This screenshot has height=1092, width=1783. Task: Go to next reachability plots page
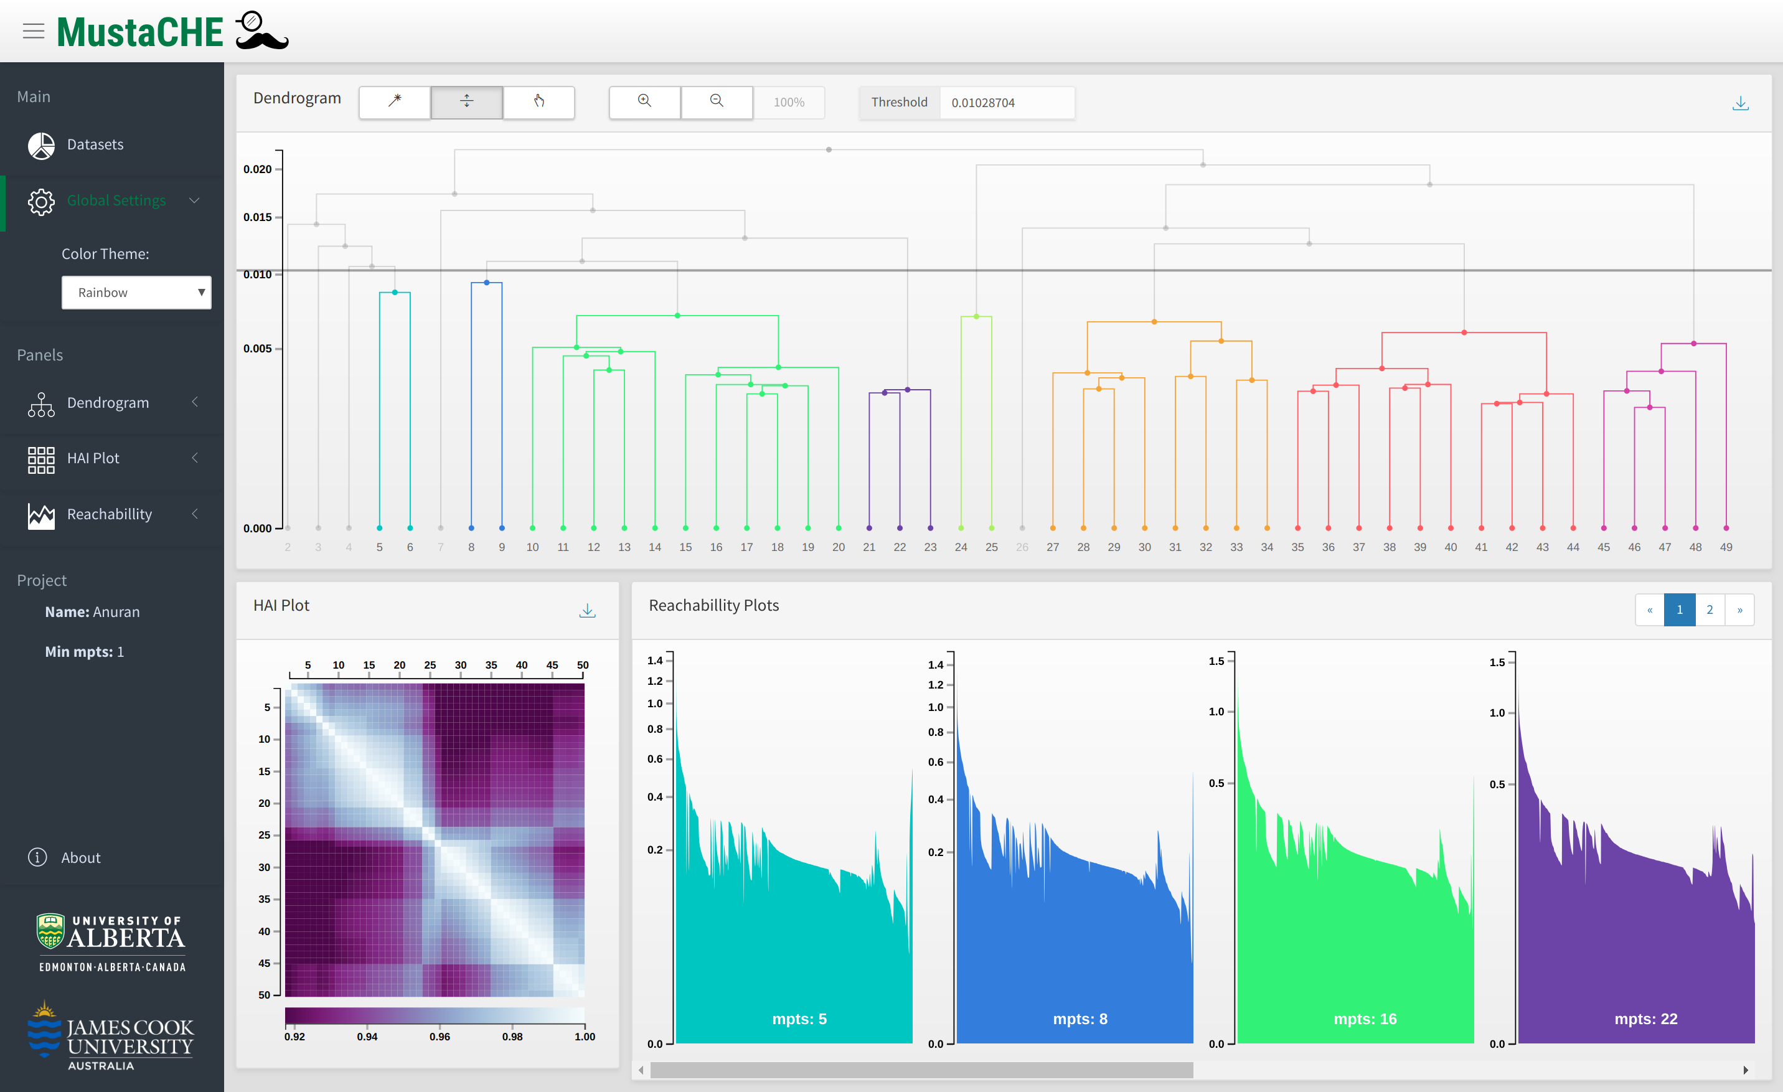click(x=1739, y=610)
